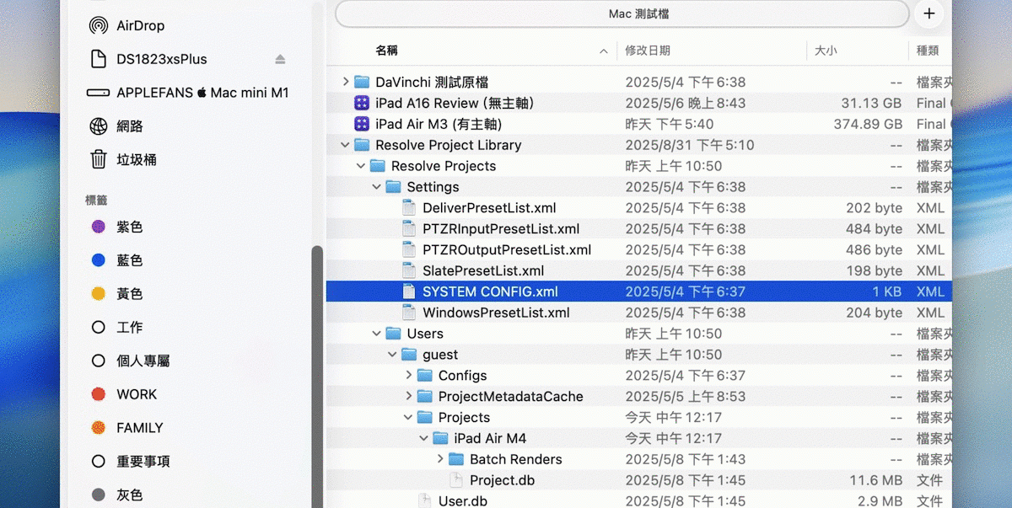The width and height of the screenshot is (1012, 508).
Task: Select iPad Air M3 project file icon
Action: pos(362,124)
